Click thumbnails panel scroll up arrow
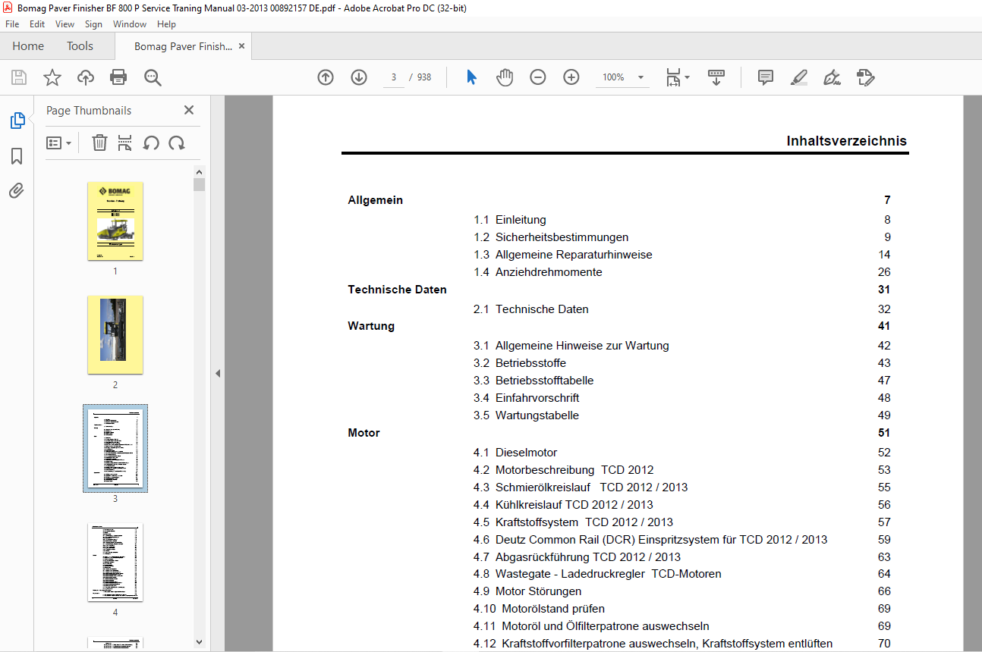The image size is (982, 652). pos(200,171)
